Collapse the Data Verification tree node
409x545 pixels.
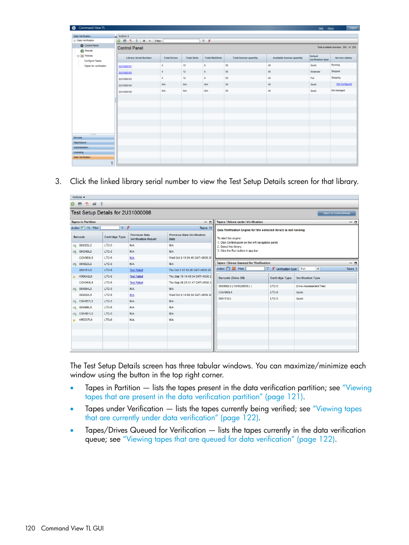pos(74,39)
